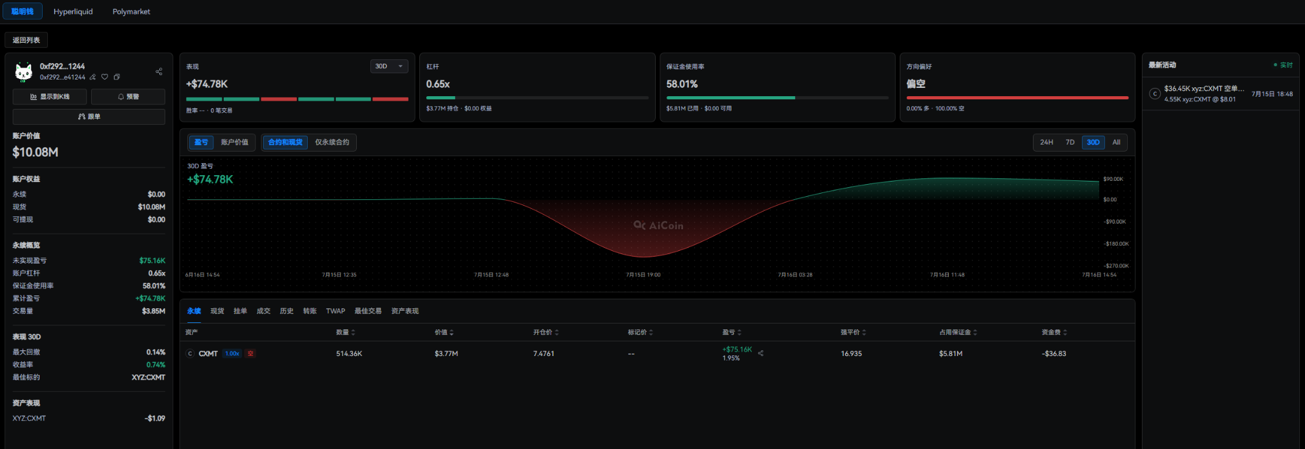Click the share icon beside wallet 0xf292...1244
The height and width of the screenshot is (449, 1305).
pyautogui.click(x=159, y=71)
